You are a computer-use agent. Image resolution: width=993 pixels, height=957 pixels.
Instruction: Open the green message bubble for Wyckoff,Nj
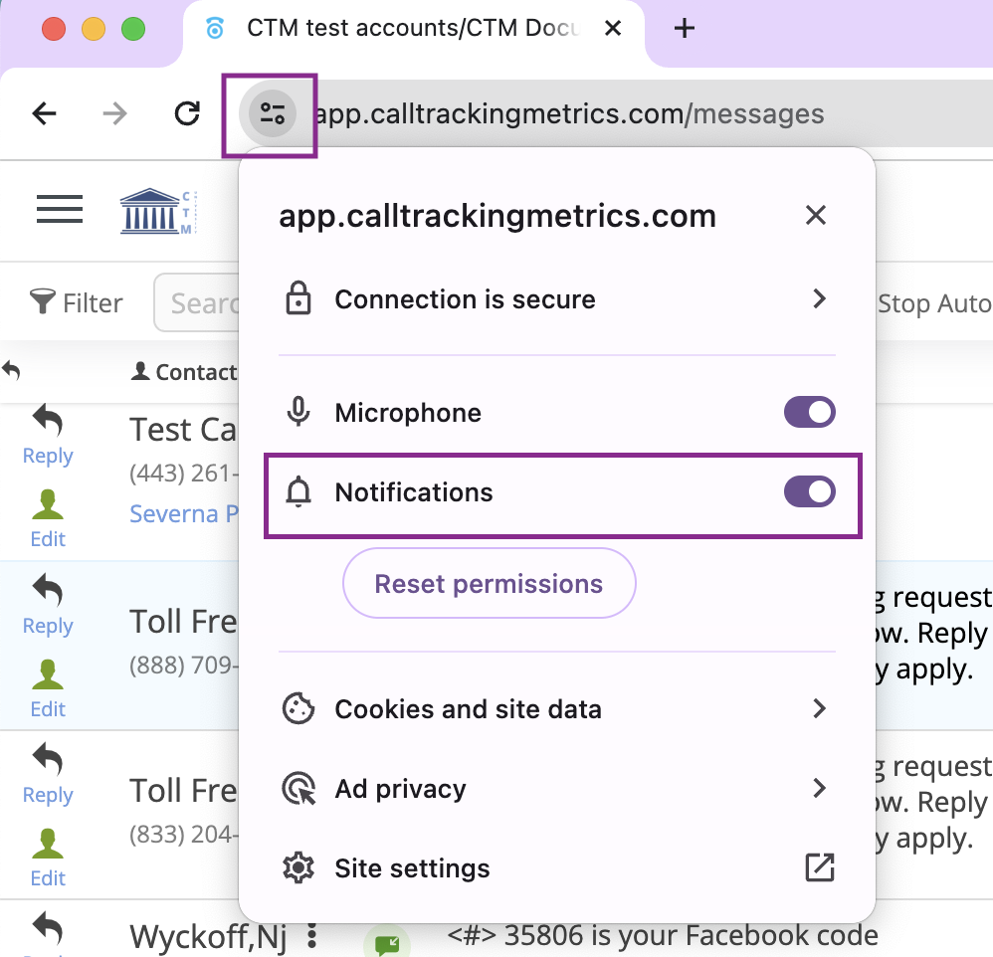pos(387,939)
